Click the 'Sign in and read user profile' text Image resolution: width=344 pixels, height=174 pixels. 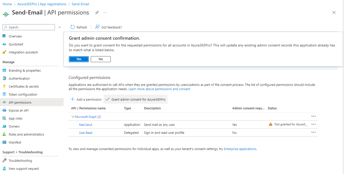point(164,133)
